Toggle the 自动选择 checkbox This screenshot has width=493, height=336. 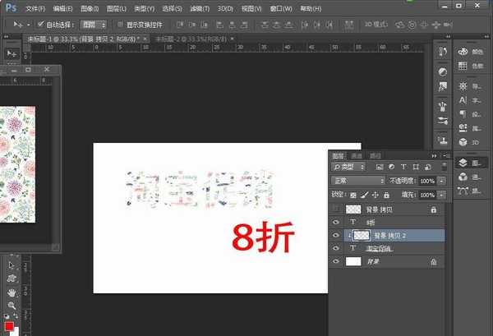point(39,25)
